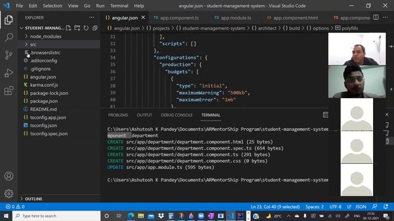Open editor more actions ellipsis
The width and height of the screenshot is (394, 221).
coord(385,18)
